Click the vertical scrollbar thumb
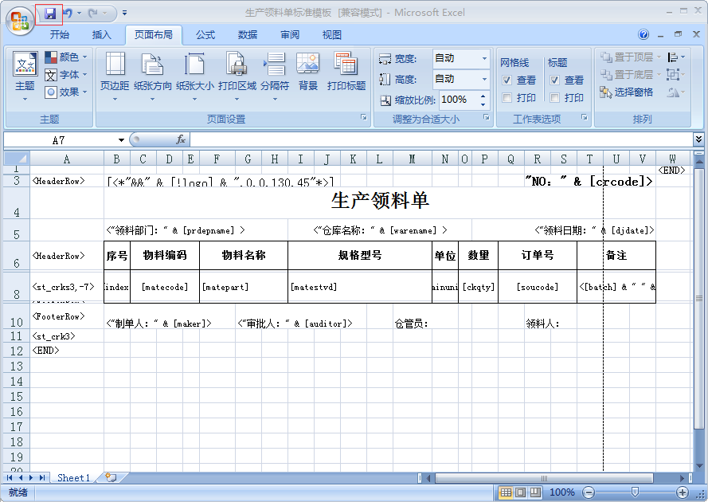Viewport: 708px width, 502px height. click(699, 299)
